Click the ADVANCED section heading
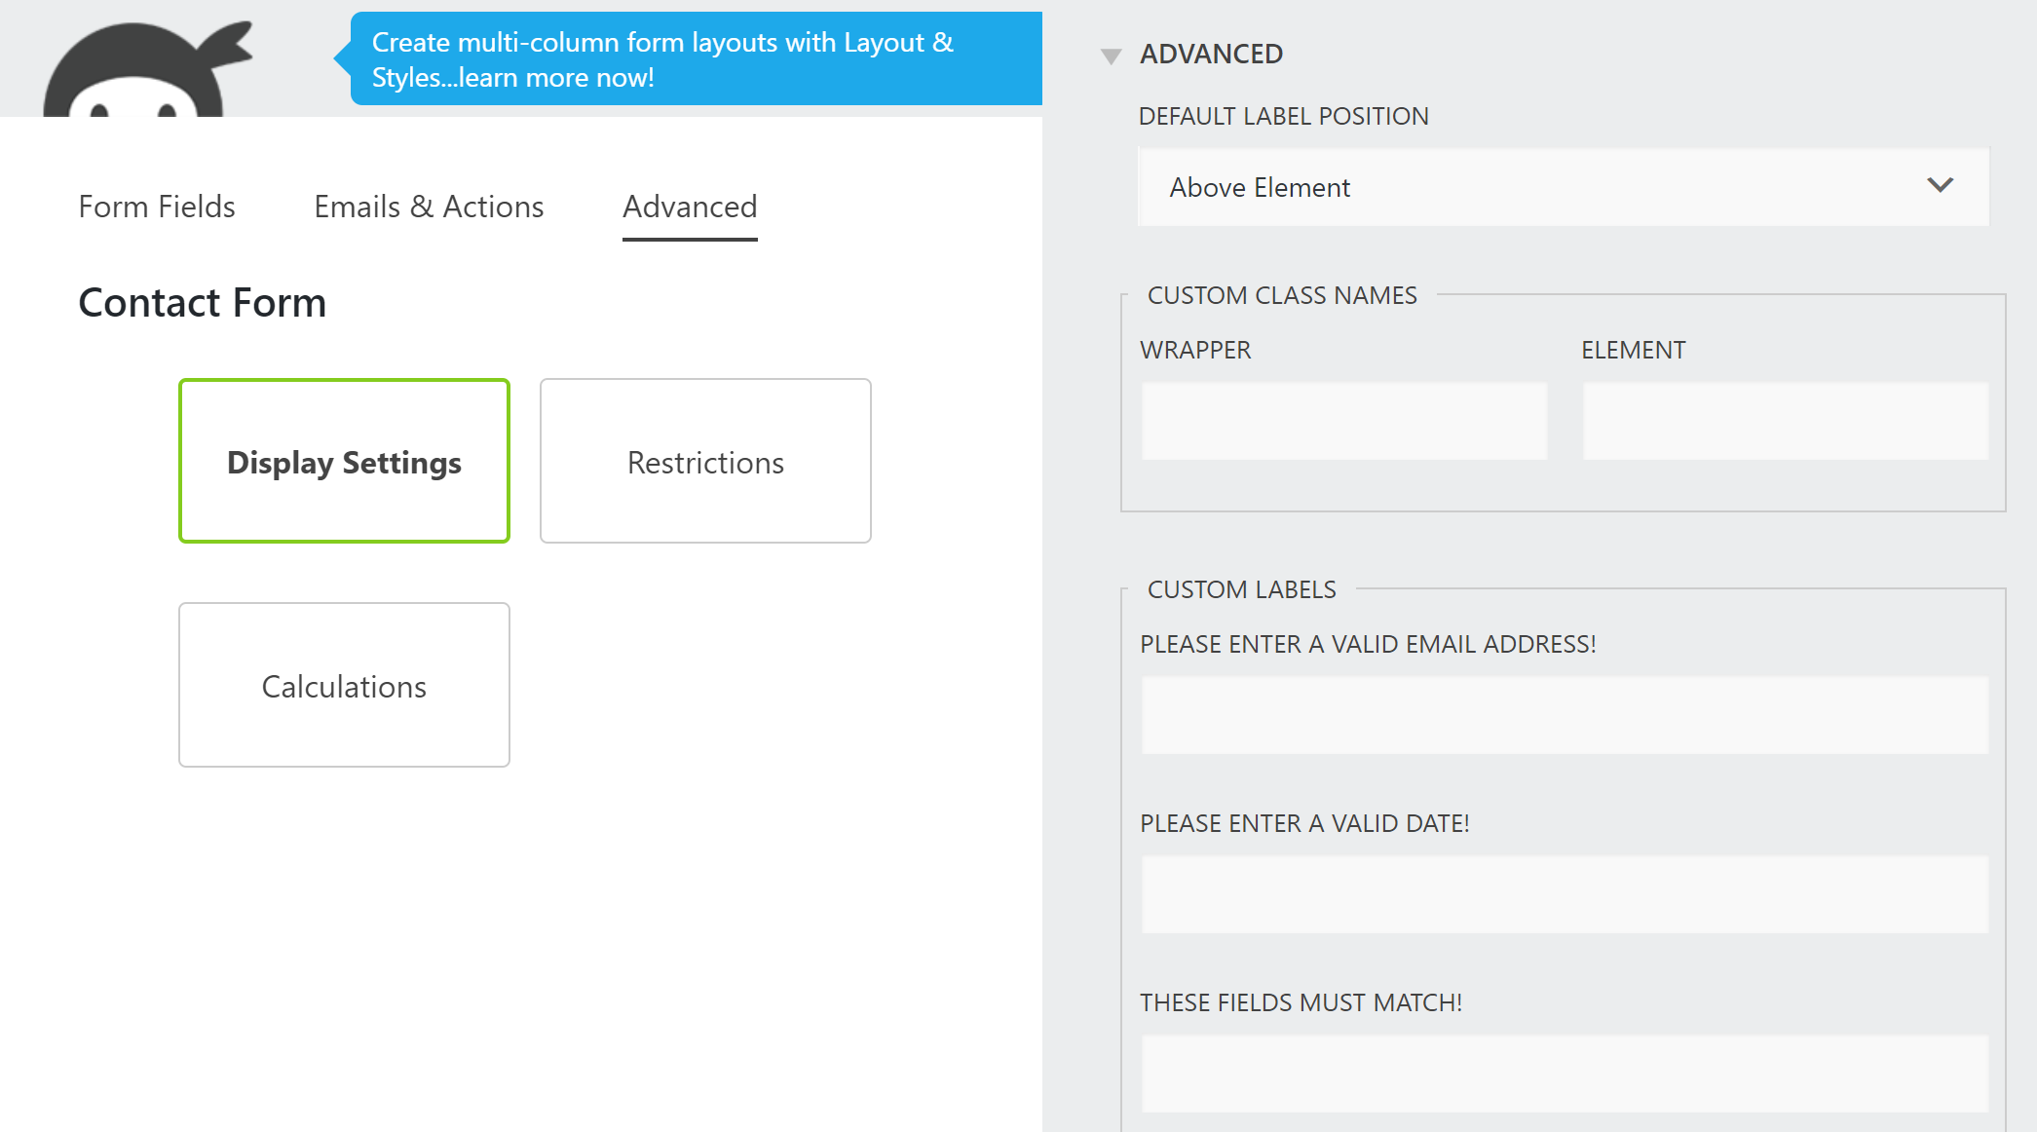 [1211, 55]
